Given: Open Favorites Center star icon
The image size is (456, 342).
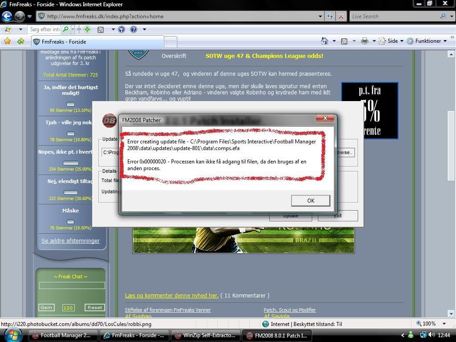Looking at the screenshot, I should pyautogui.click(x=7, y=41).
